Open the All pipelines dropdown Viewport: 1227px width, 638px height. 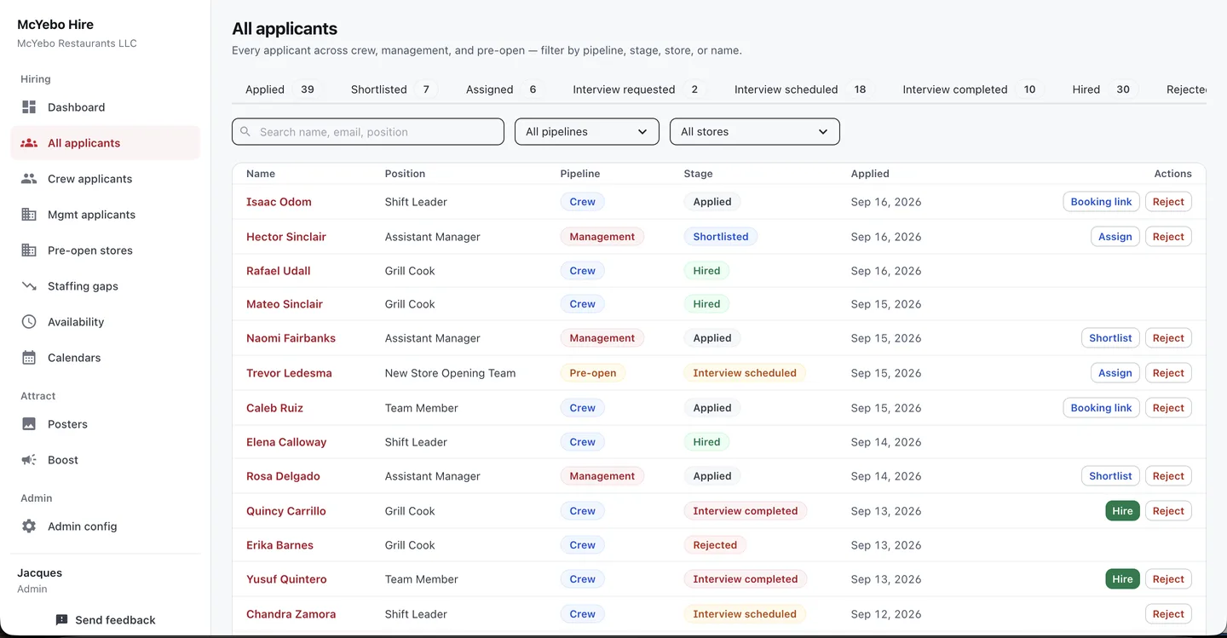pyautogui.click(x=587, y=131)
